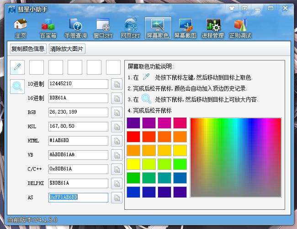Select the 屏幕取色 color picker tab

coord(158,28)
